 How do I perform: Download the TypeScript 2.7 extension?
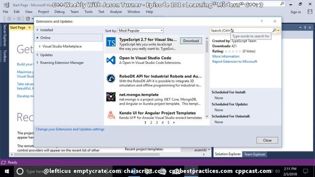pyautogui.click(x=191, y=41)
